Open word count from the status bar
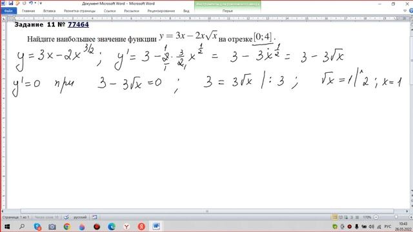The height and width of the screenshot is (232, 413). click(x=46, y=217)
